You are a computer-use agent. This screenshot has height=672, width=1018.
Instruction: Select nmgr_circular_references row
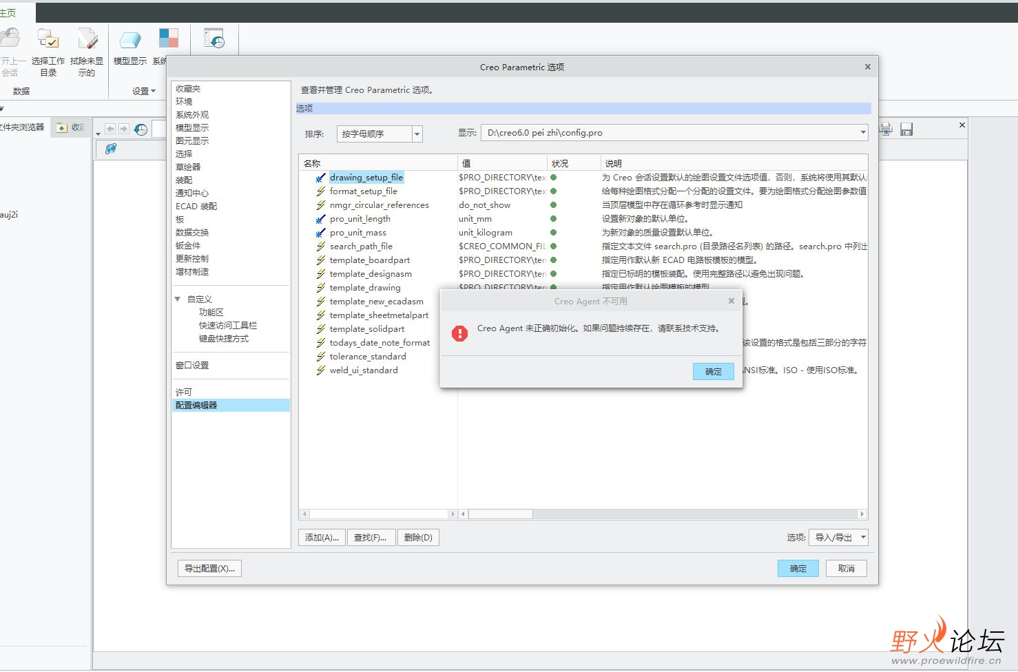(380, 205)
